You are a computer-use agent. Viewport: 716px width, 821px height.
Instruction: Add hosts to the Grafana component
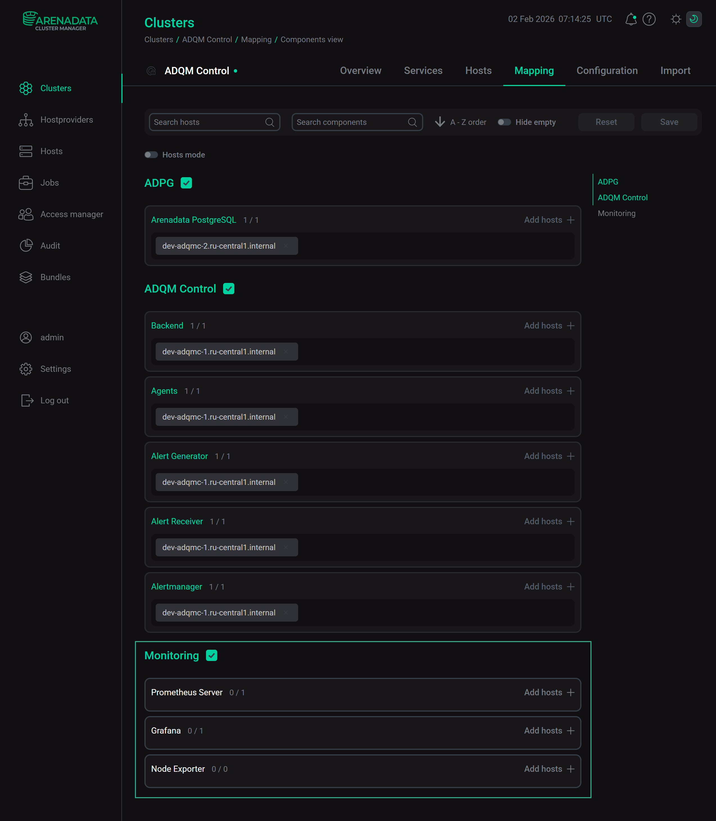[549, 730]
